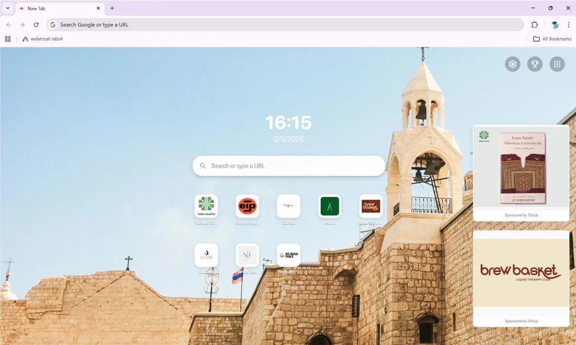
Task: Open the Chrome profile avatar
Action: [x=555, y=25]
